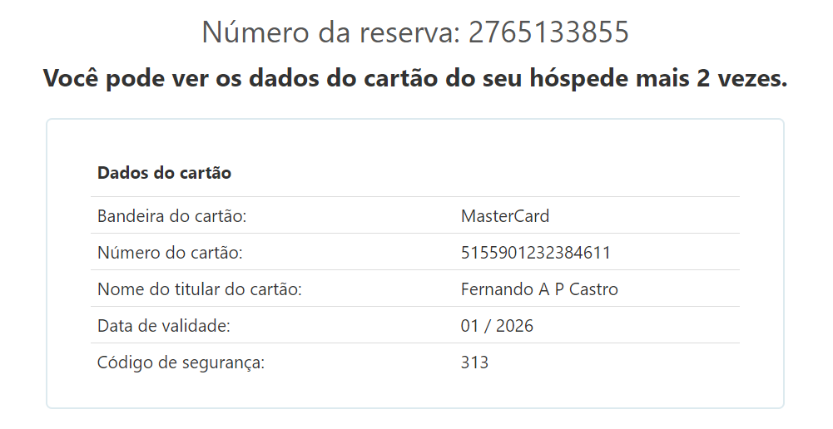
Task: Click the cardholder's first name
Action: coord(496,289)
